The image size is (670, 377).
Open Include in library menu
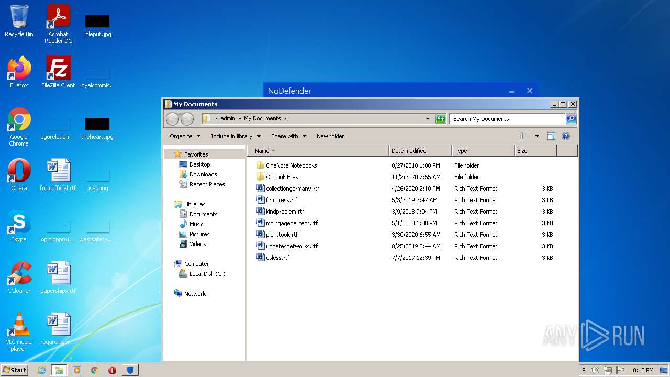click(236, 136)
